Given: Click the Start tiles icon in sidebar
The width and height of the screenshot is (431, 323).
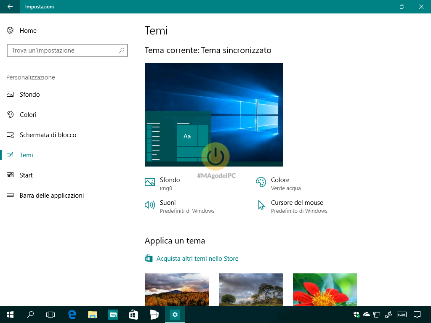Looking at the screenshot, I should pyautogui.click(x=10, y=175).
